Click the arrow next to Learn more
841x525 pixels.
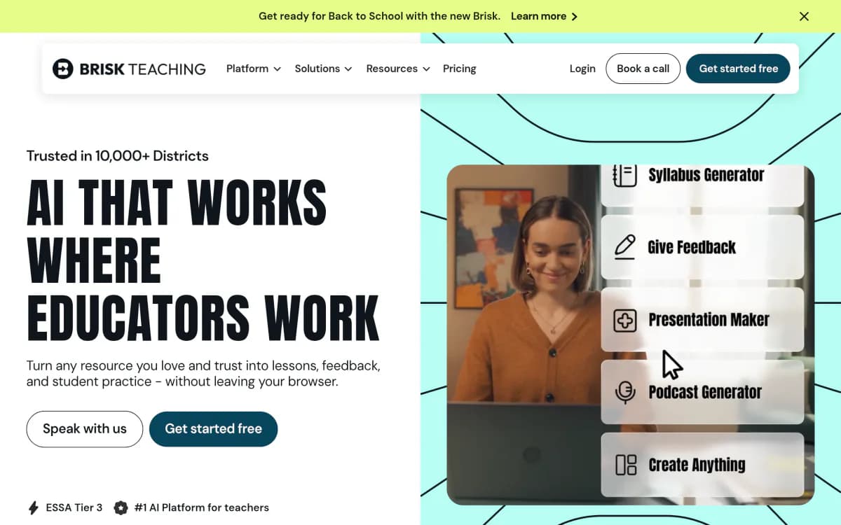[x=575, y=16]
